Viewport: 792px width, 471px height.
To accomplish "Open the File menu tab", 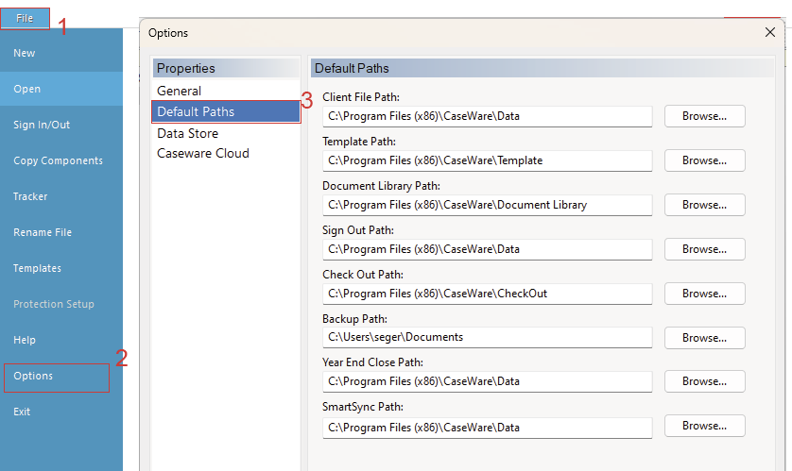I will point(25,18).
